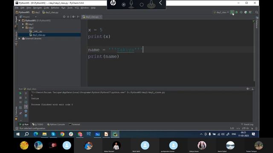The height and width of the screenshot is (153, 273).
Task: Expand External Libraries in the project tree
Action: tap(20, 39)
